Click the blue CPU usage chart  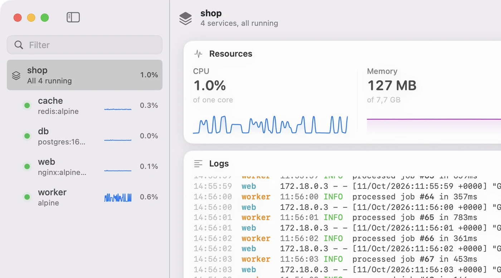(270, 124)
